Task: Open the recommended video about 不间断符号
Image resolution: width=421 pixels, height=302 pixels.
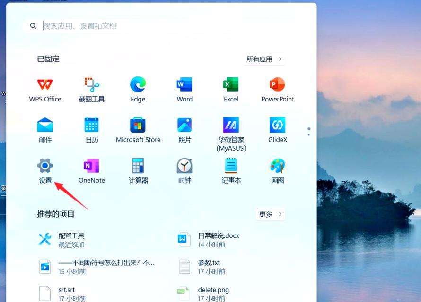Action: [x=96, y=267]
